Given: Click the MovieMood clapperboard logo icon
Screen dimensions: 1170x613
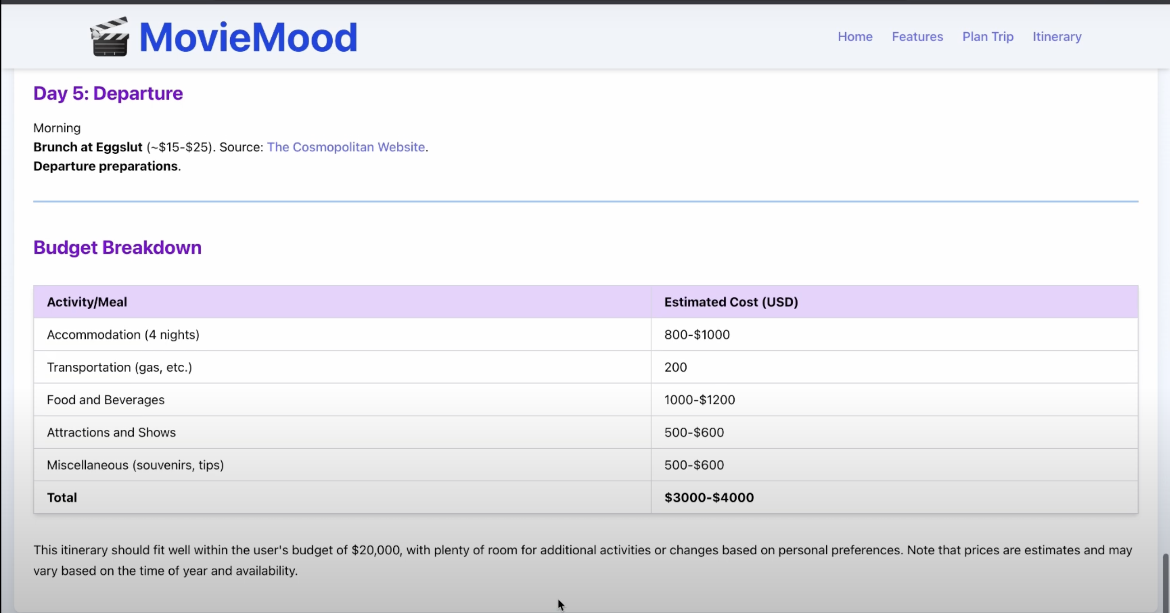Looking at the screenshot, I should pyautogui.click(x=110, y=37).
